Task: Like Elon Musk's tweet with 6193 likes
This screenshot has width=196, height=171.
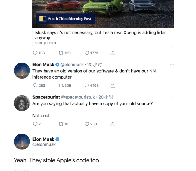Action: pos(87,85)
